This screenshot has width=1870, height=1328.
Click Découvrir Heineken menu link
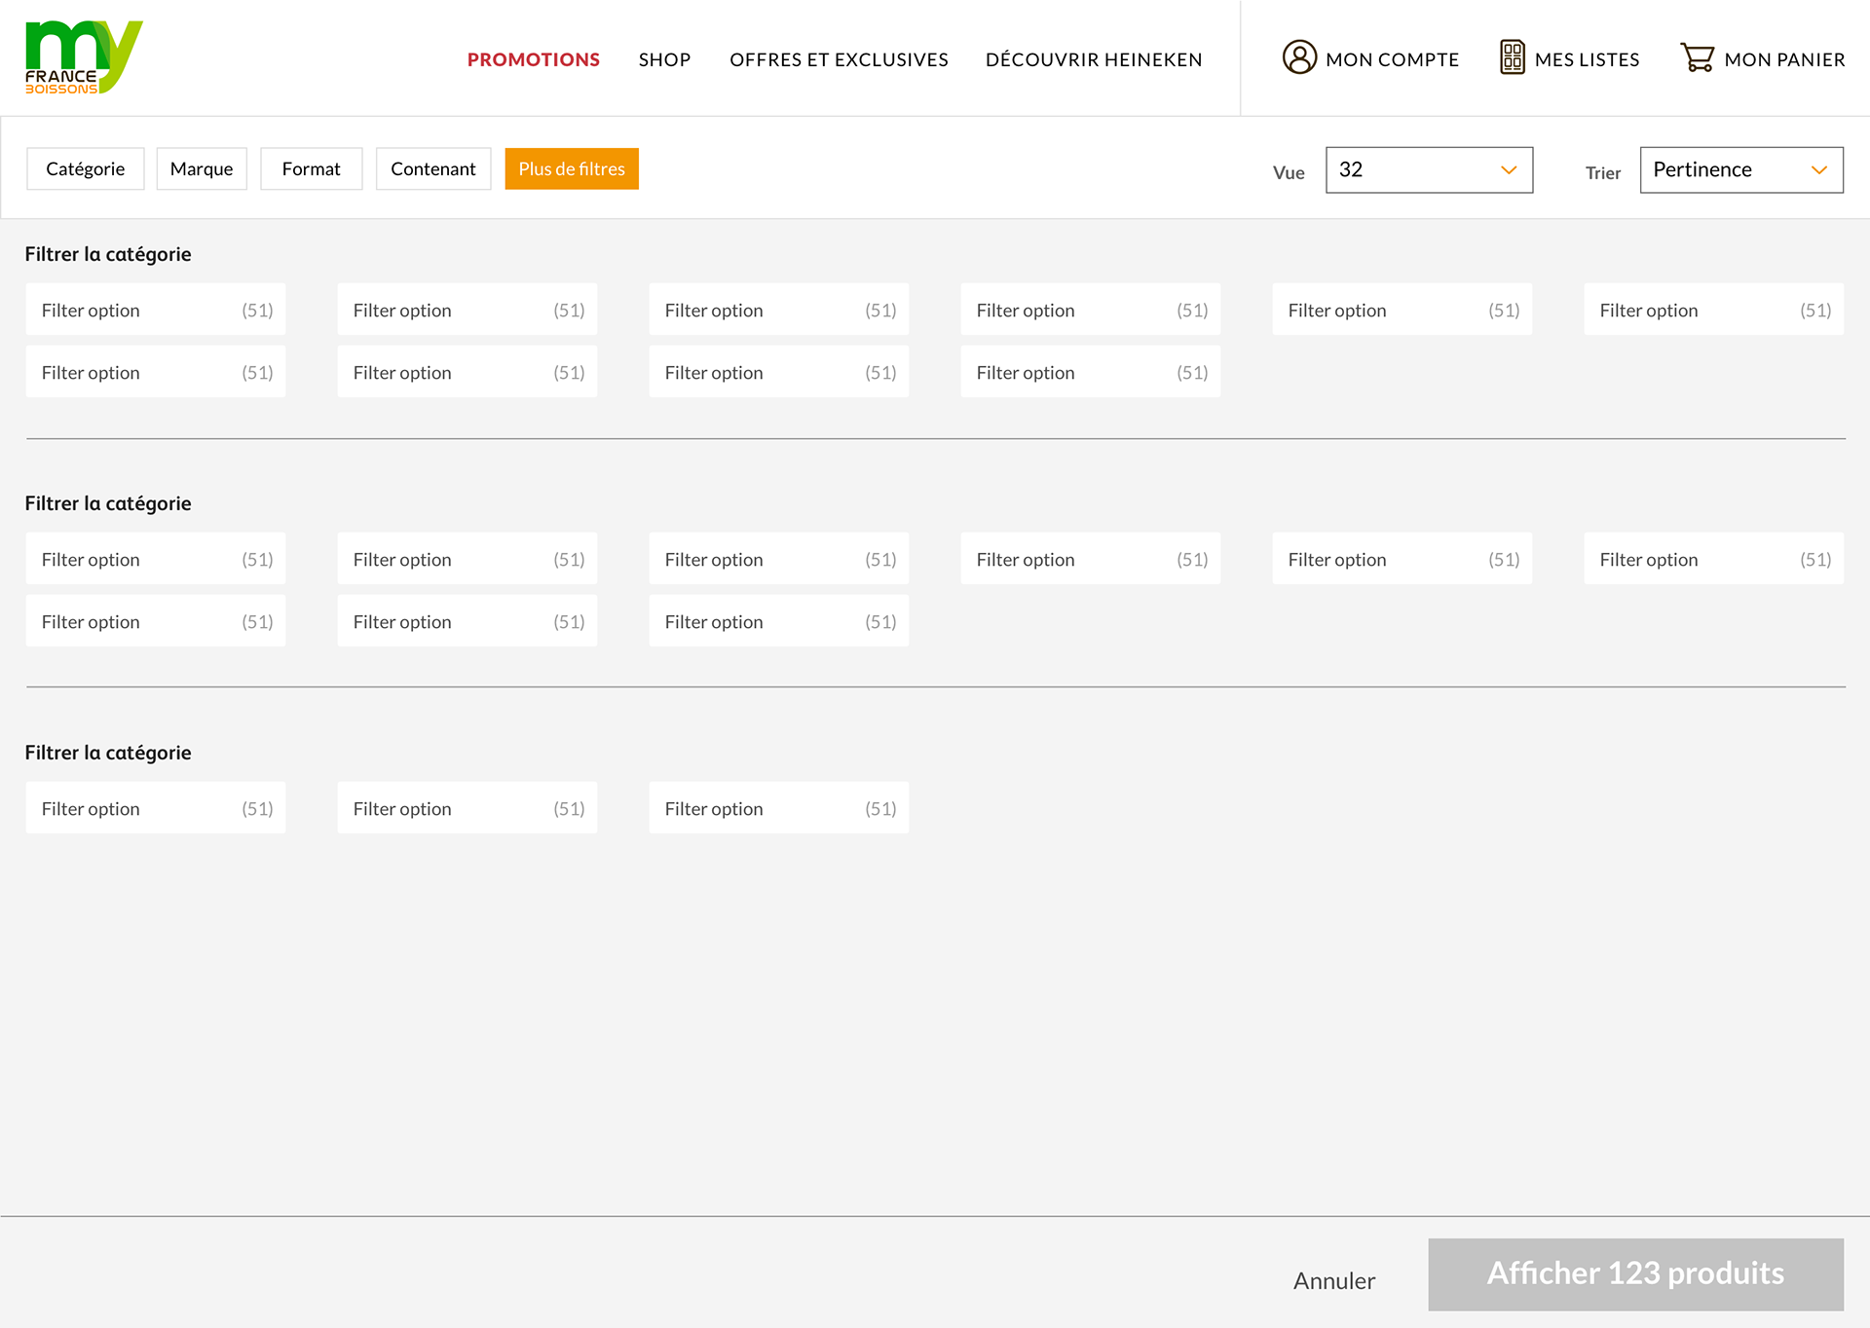pos(1094,59)
